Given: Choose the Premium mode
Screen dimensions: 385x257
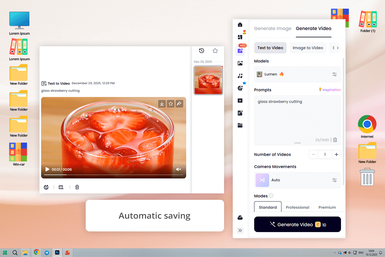Looking at the screenshot, I should pos(327,207).
